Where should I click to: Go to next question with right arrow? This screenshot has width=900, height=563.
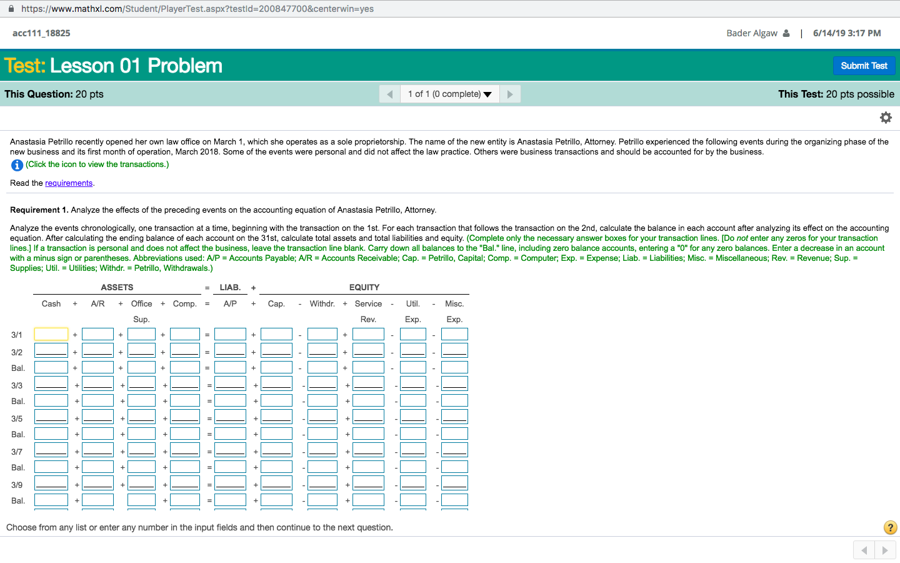(x=510, y=94)
